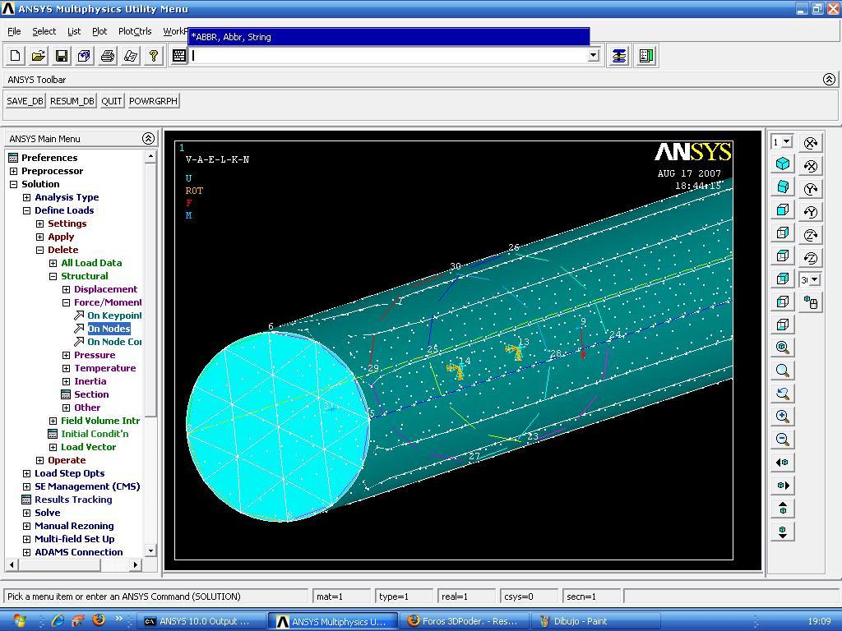Rotate counterclockwise about Z axis icon
The image size is (842, 631).
click(810, 258)
